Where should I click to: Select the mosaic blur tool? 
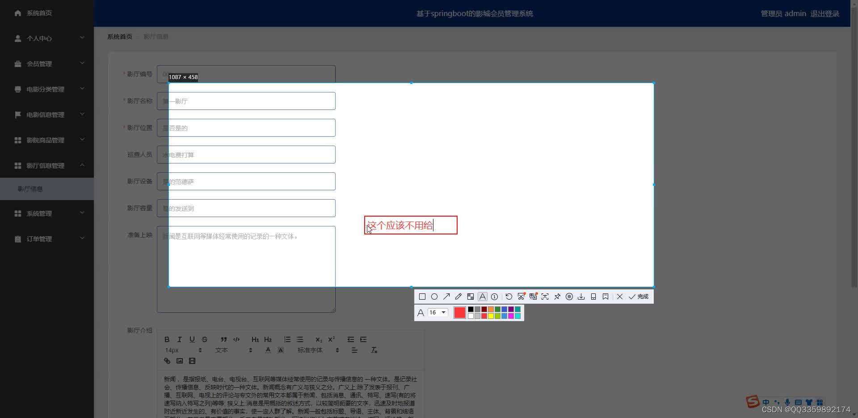point(470,297)
